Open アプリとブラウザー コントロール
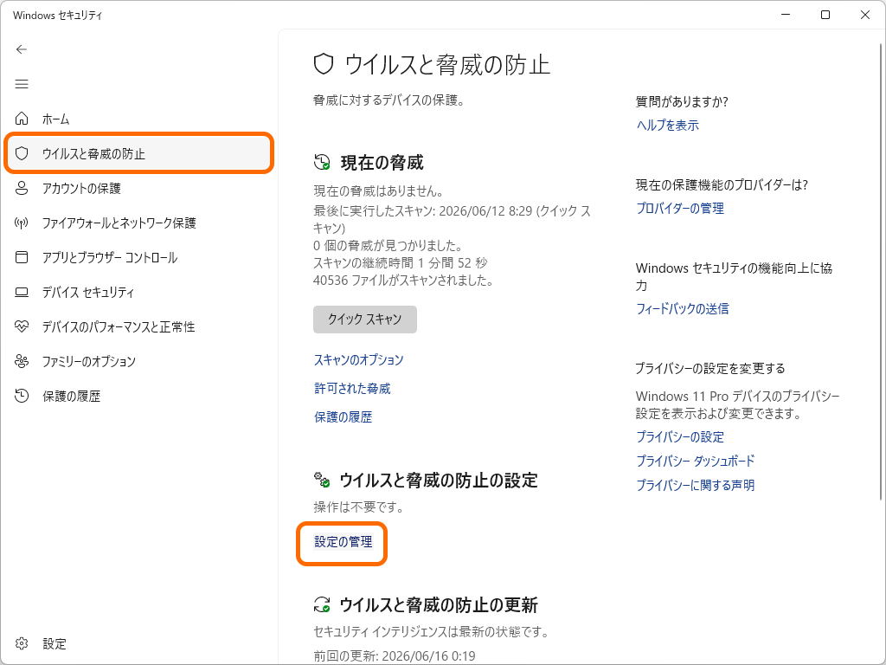 pos(138,257)
